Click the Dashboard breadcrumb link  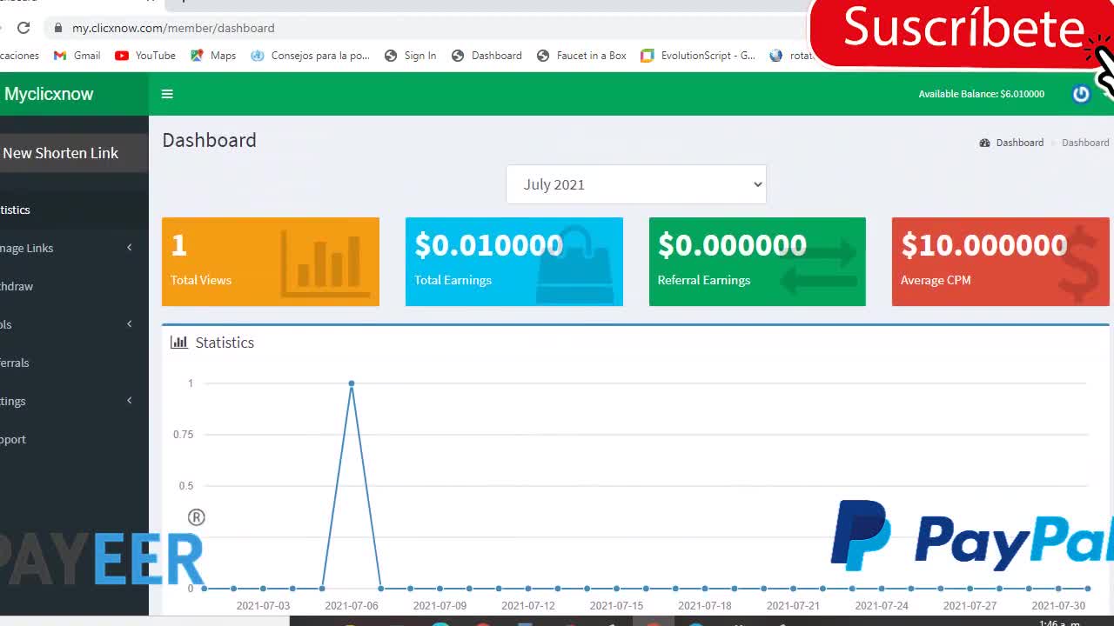click(1019, 143)
